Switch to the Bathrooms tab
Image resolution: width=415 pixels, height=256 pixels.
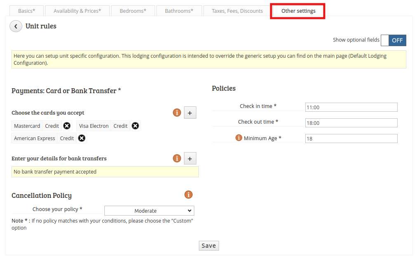pos(179,11)
